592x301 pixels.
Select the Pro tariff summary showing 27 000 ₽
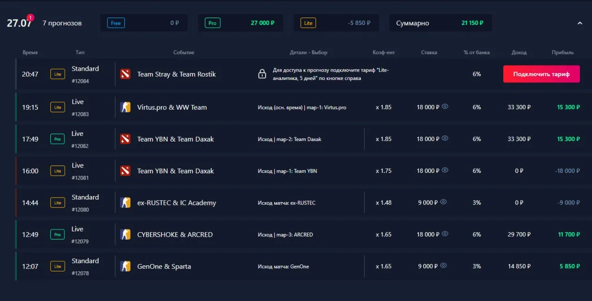coord(240,23)
